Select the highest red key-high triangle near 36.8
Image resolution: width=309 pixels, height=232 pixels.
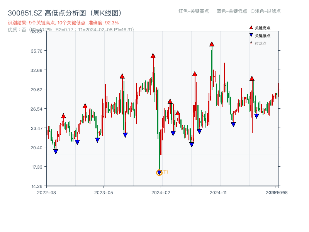[x=212, y=44]
